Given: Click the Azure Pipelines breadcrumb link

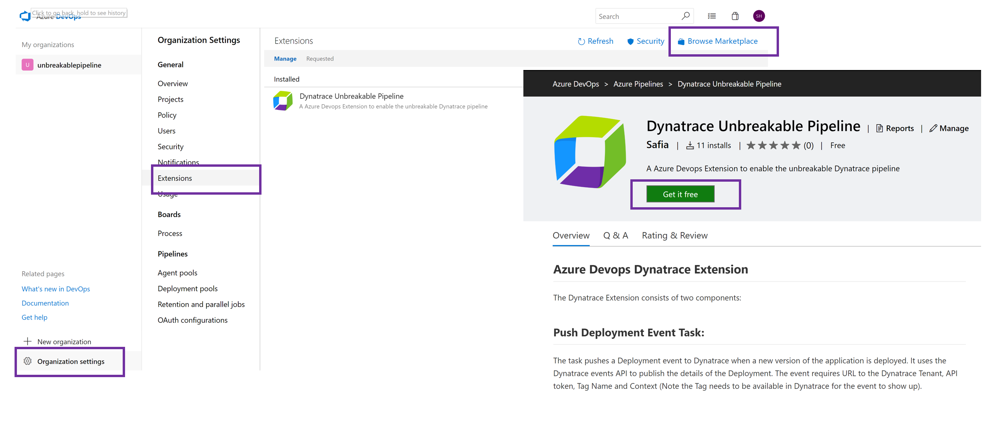Looking at the screenshot, I should click(638, 84).
